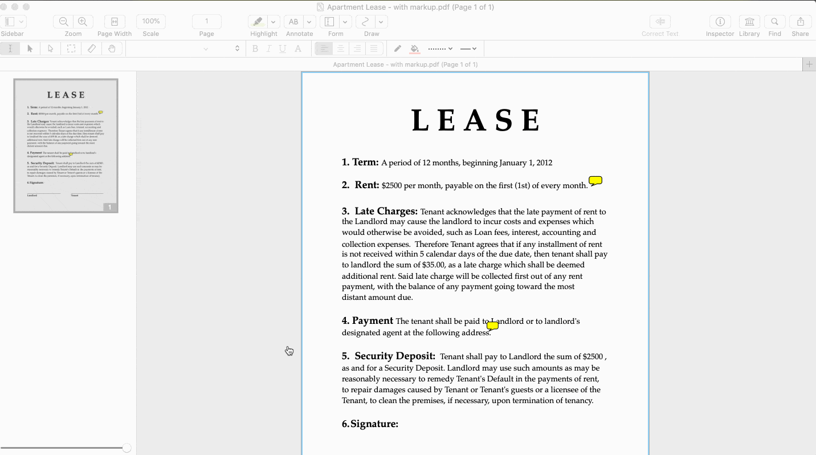The image size is (816, 455).
Task: Click the Find search button
Action: coord(774,22)
